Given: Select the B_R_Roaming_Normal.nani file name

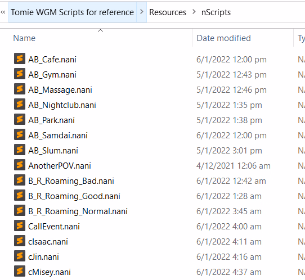Looking at the screenshot, I should [78, 211].
